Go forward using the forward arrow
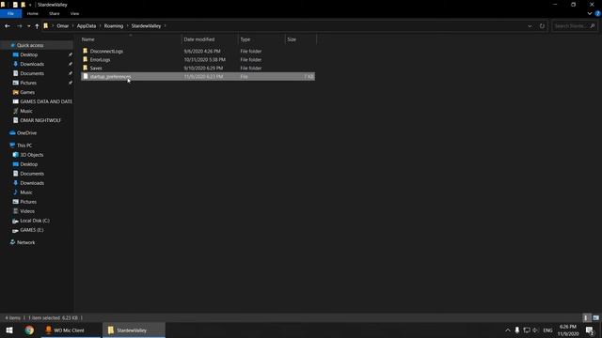Viewport: 602px width, 338px height. click(x=19, y=26)
